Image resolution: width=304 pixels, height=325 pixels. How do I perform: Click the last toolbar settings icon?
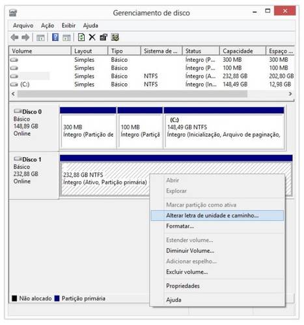(x=115, y=37)
